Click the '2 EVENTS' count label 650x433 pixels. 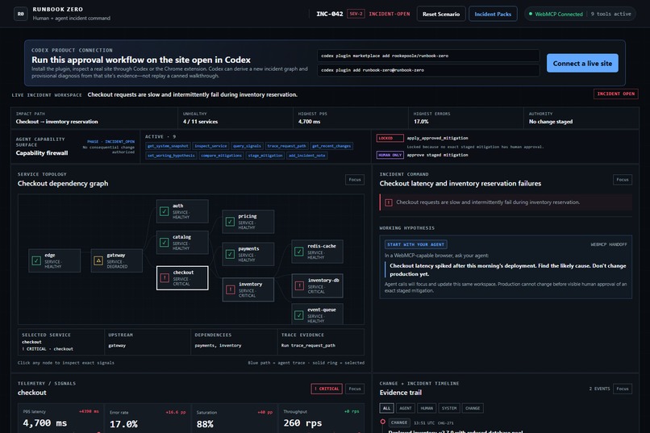click(599, 389)
